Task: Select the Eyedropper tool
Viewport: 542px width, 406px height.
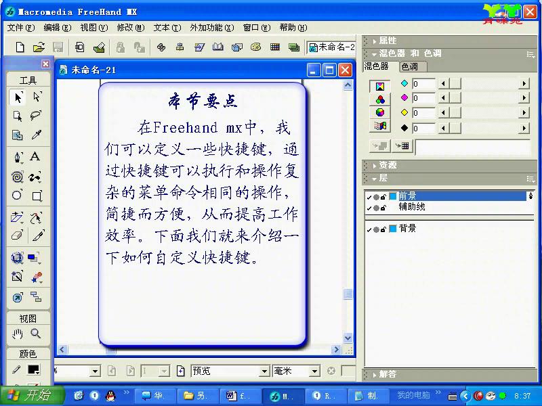Action: pyautogui.click(x=37, y=135)
